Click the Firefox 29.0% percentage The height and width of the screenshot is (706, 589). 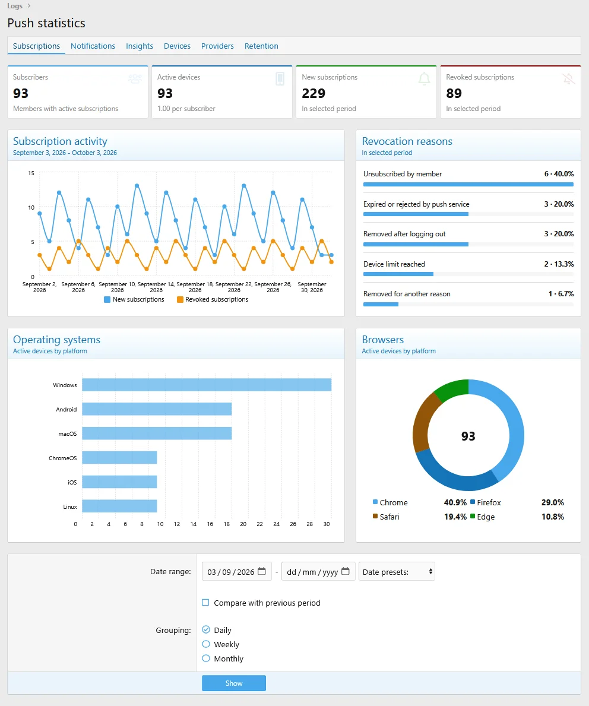[553, 502]
